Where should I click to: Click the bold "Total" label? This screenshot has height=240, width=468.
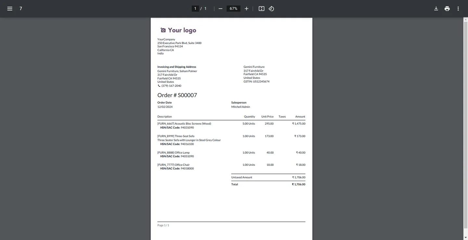(x=235, y=184)
